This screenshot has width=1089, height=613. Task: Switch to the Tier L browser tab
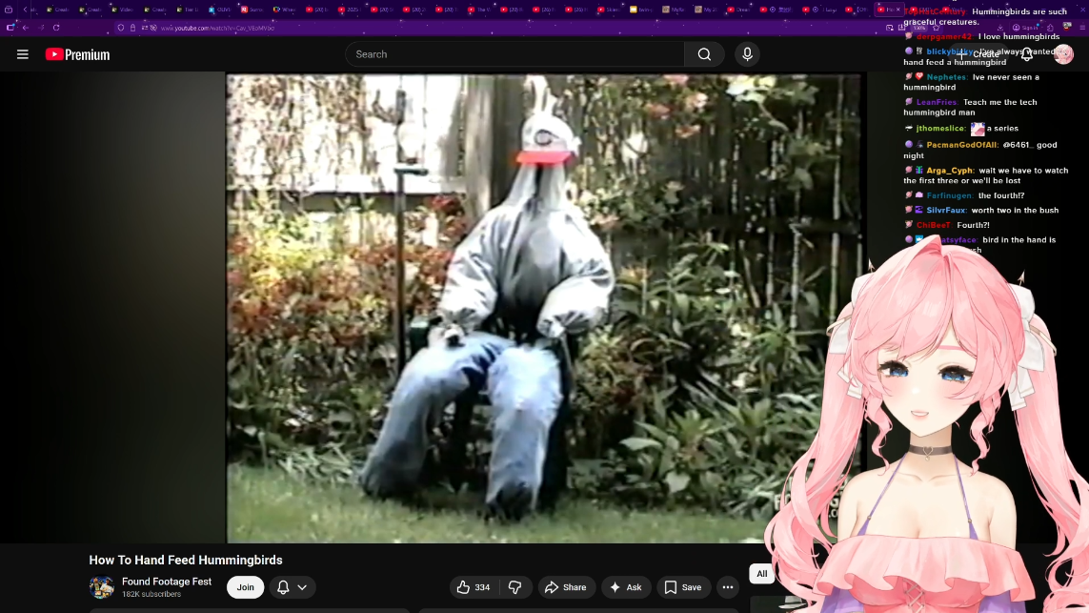pyautogui.click(x=188, y=10)
